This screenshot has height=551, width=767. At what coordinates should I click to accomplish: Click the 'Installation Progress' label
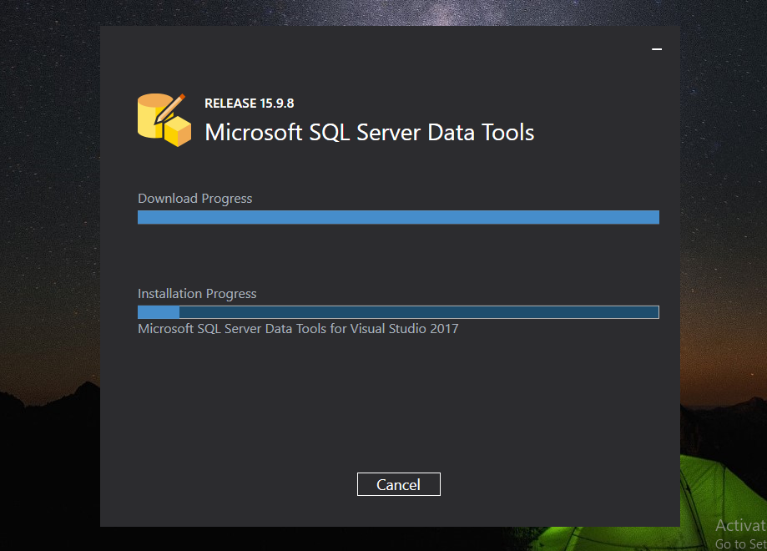[x=197, y=294]
